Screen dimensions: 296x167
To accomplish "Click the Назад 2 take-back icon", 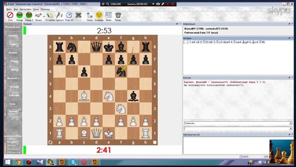I will 29,15.
